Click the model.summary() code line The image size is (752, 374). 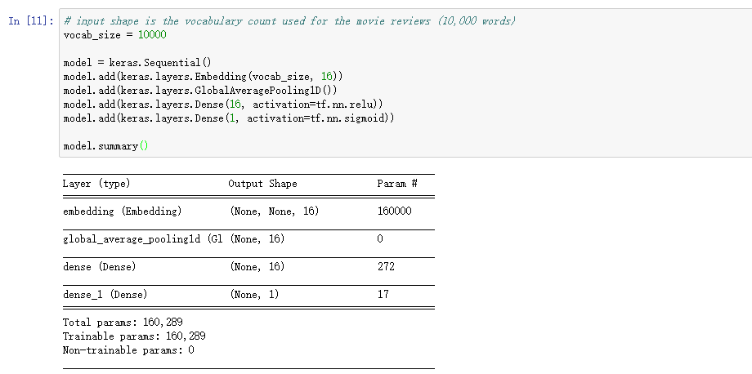pos(106,146)
